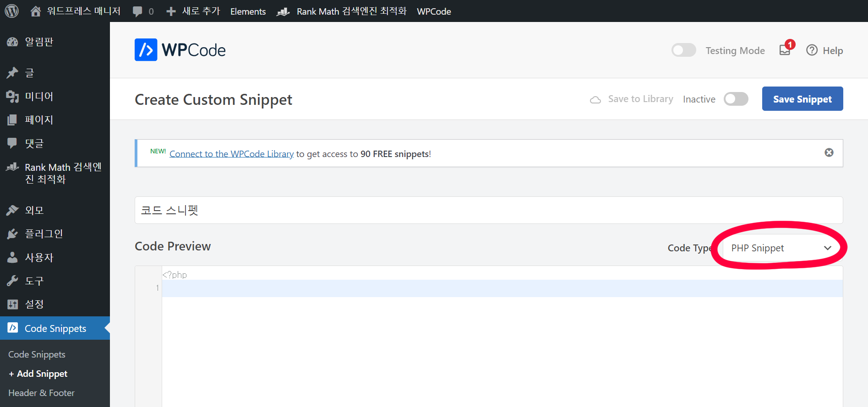Viewport: 868px width, 407px height.
Task: Open 사용자 menu item
Action: (39, 257)
